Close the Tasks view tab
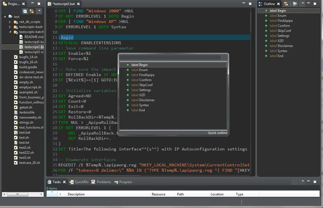The height and width of the screenshot is (208, 323). click(64, 182)
